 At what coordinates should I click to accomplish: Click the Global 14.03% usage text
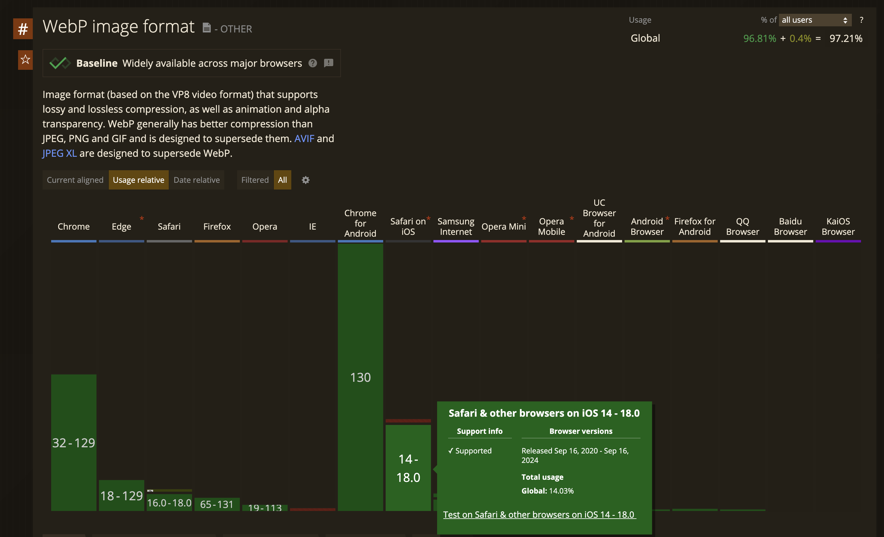[x=547, y=491]
